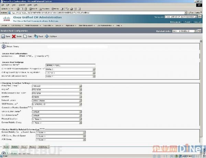
Task: Click the red X Delete icon
Action: click(14, 36)
